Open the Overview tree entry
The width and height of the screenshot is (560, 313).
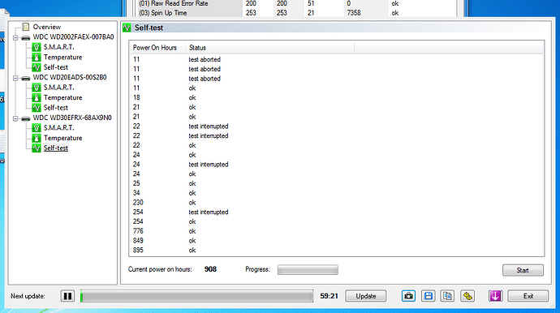(x=46, y=27)
